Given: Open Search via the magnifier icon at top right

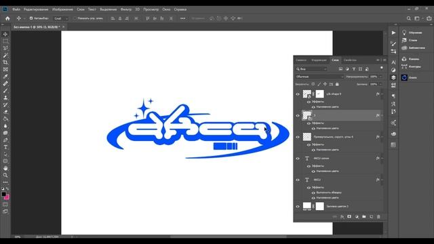Looking at the screenshot, I should coord(409,18).
